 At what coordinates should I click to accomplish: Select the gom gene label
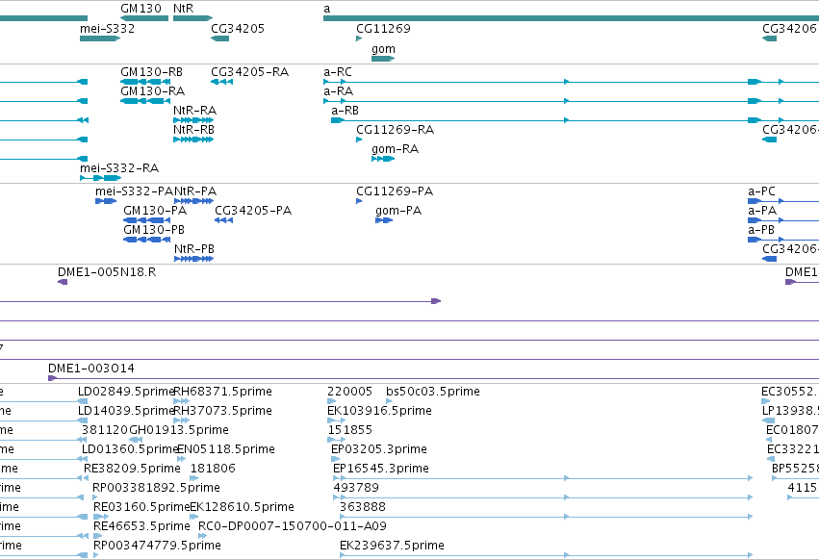click(x=383, y=49)
